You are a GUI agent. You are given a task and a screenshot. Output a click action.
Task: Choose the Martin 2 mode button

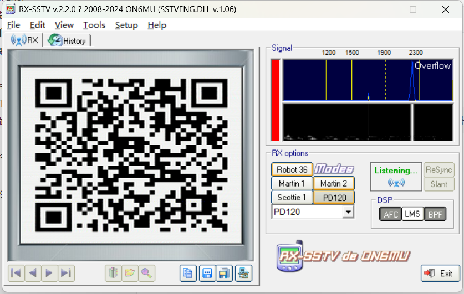coord(334,183)
